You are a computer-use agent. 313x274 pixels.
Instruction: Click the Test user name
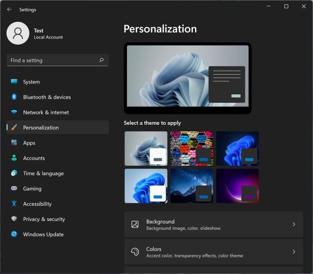click(38, 30)
